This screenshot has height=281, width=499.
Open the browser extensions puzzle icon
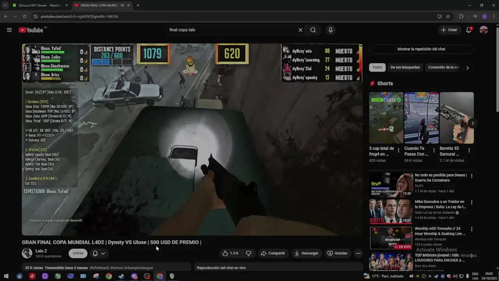click(x=461, y=16)
